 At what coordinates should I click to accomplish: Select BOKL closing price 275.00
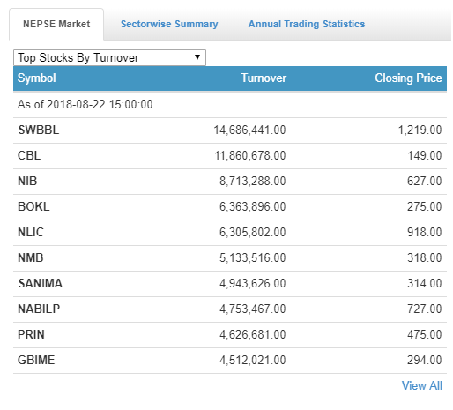pos(425,206)
